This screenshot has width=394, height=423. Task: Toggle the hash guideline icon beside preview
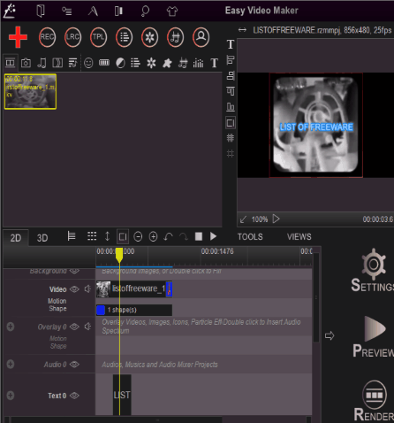[x=231, y=153]
